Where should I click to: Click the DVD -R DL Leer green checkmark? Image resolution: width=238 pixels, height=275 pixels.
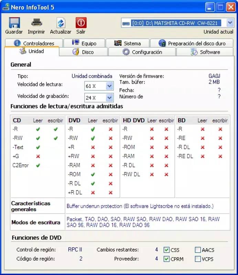93,184
